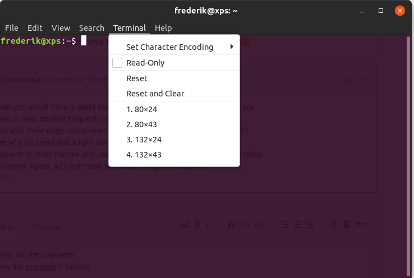Insert link via background editor chain icon
The height and width of the screenshot is (278, 414).
pos(258,225)
